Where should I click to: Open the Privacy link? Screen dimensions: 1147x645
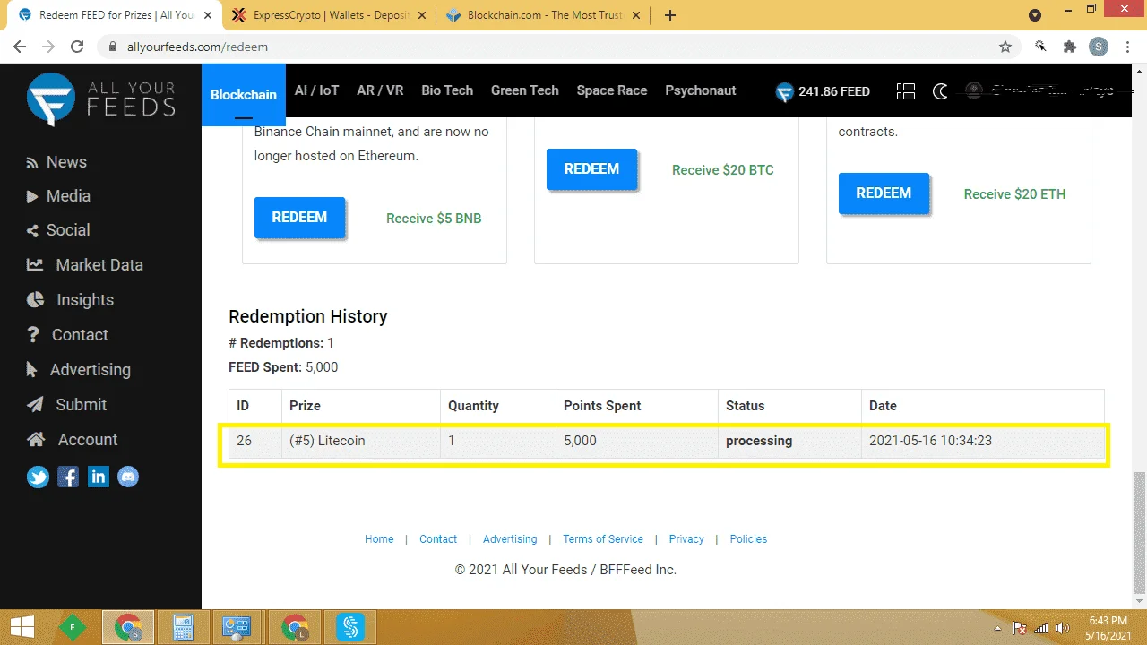click(x=686, y=539)
